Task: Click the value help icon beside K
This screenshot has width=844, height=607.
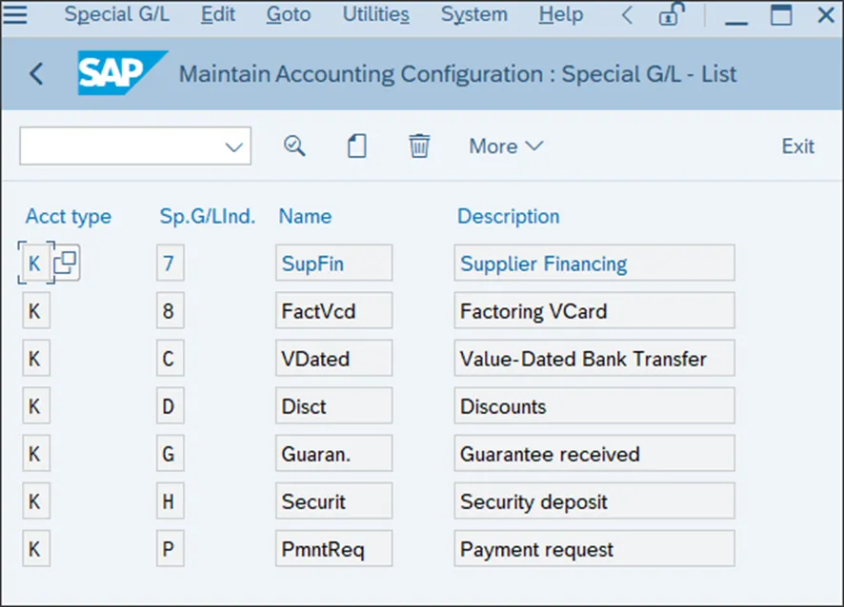Action: coord(66,264)
